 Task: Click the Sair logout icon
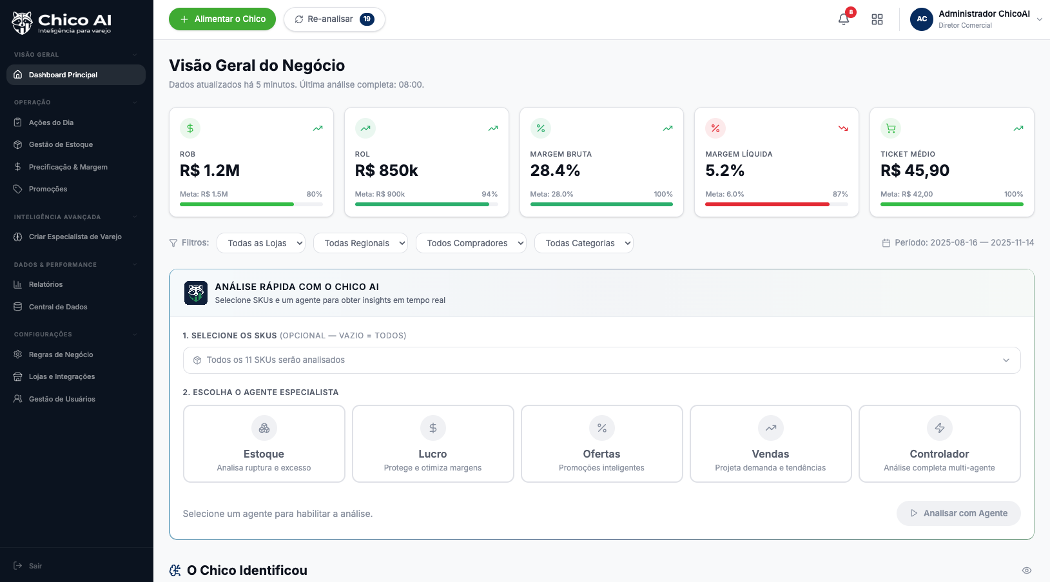tap(18, 566)
